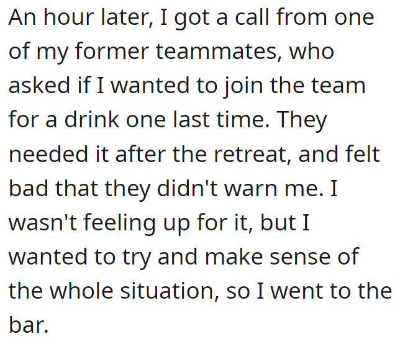Click the word "wasn't" in seventh line
Viewport: 400px width, 344px height.
click(43, 223)
